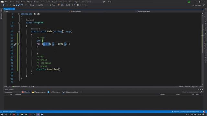This screenshot has width=207, height=116.
Task: Open the Build menu
Action: click(x=29, y=2)
